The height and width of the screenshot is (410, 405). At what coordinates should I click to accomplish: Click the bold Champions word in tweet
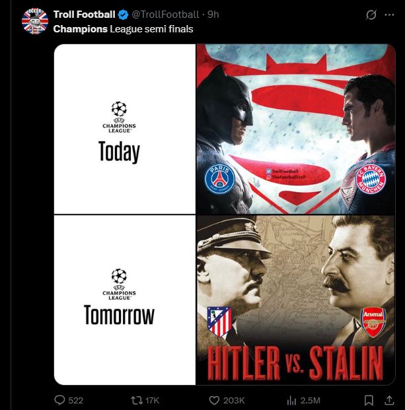[80, 29]
